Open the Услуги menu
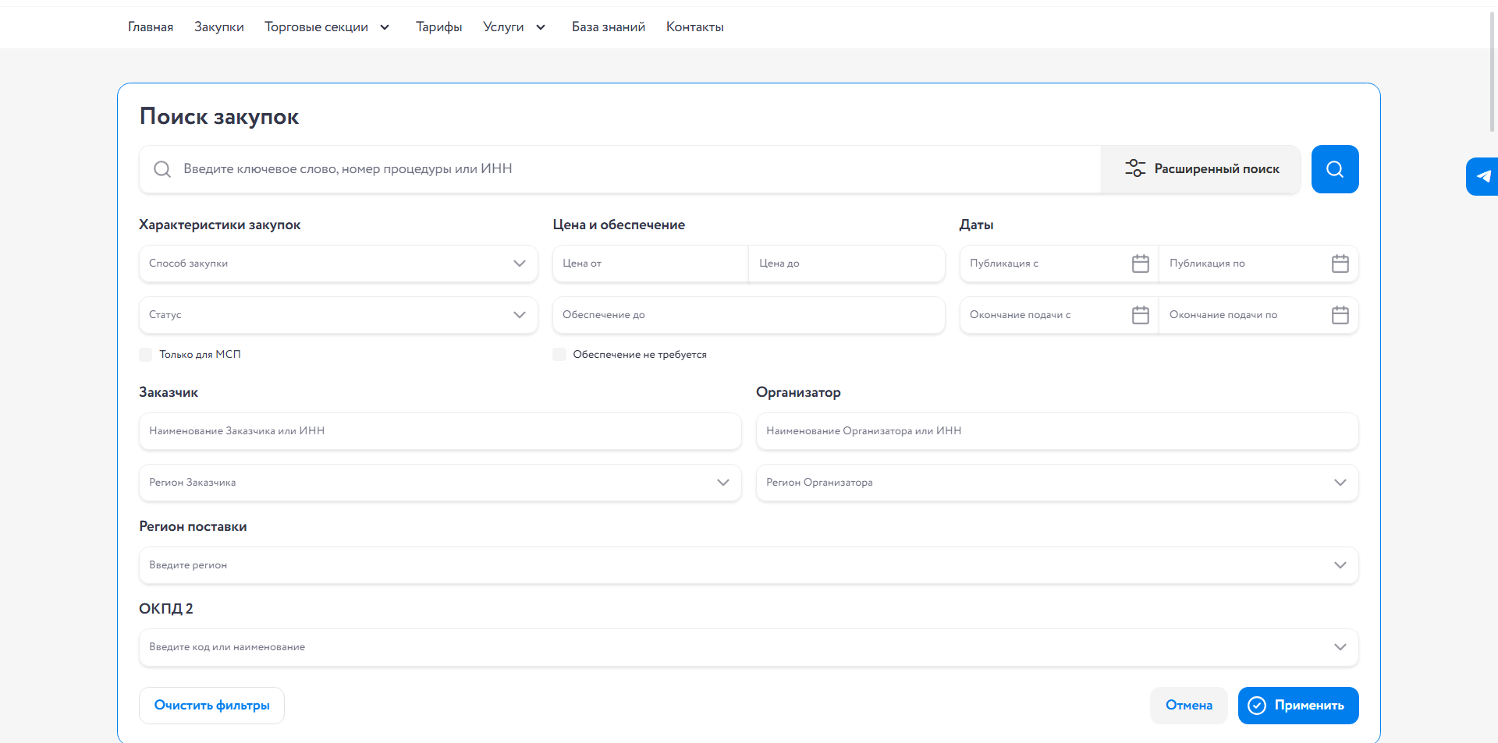The height and width of the screenshot is (743, 1498). (503, 27)
